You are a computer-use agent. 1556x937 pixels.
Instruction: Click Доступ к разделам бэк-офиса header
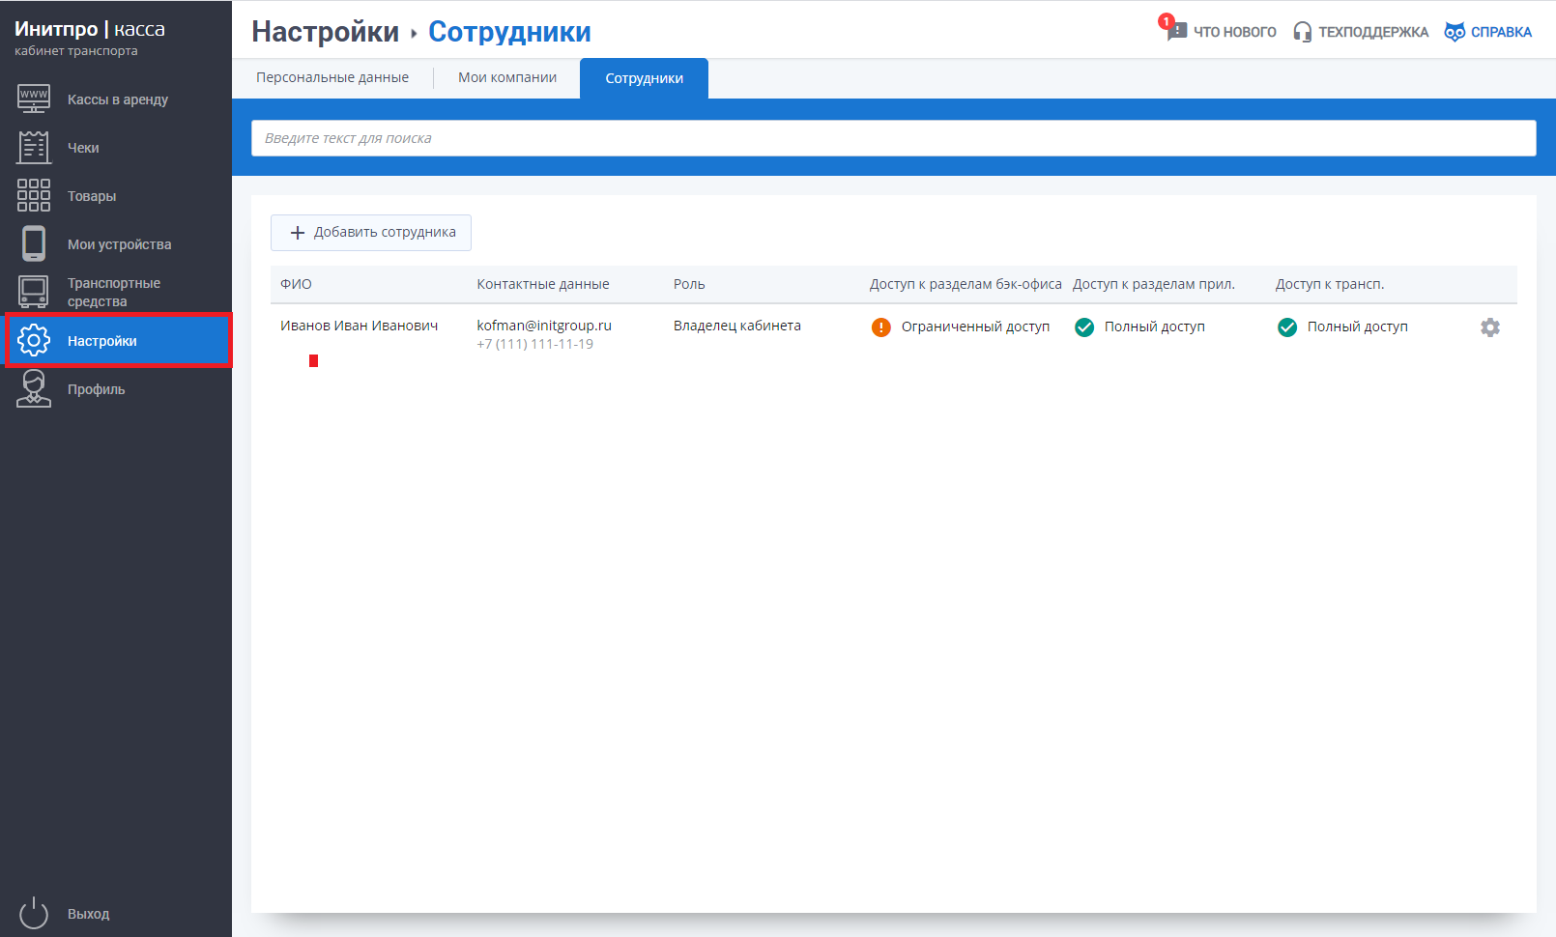coord(965,284)
